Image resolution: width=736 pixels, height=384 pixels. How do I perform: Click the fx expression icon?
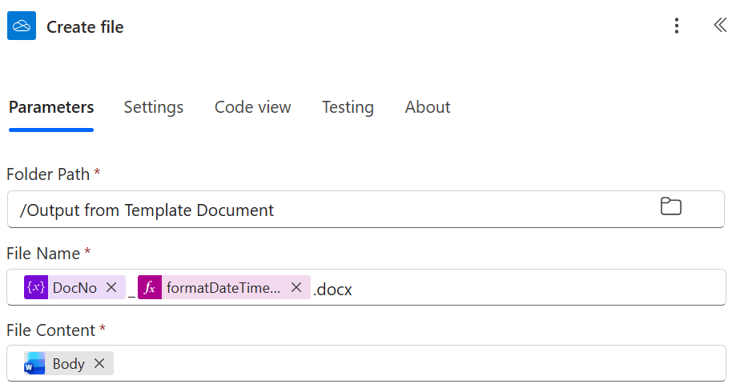coord(150,288)
